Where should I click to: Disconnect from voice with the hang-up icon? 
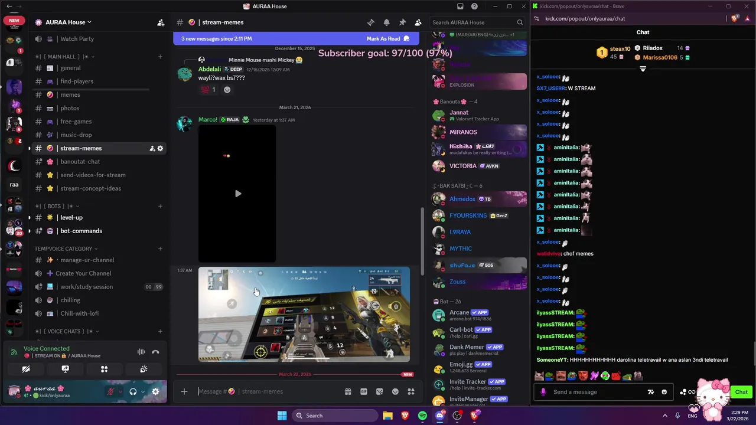click(155, 352)
